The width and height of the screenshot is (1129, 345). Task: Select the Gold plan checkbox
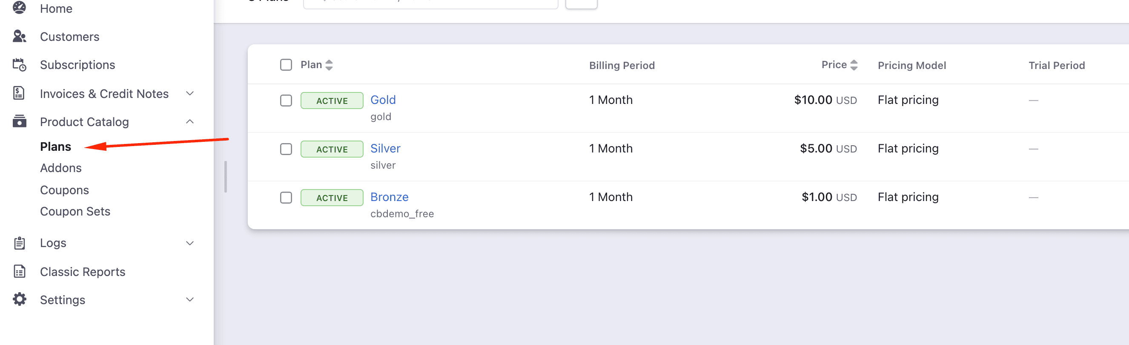coord(286,101)
